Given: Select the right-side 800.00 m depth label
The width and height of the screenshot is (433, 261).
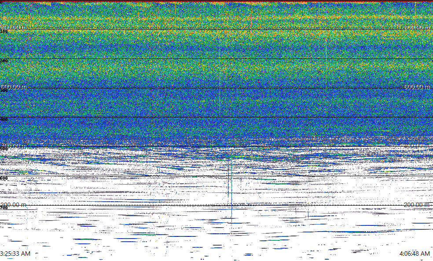Looking at the screenshot, I should click(x=417, y=27).
